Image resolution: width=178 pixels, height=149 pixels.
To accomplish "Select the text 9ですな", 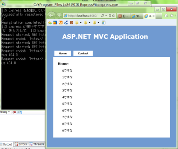I will [x=67, y=130].
